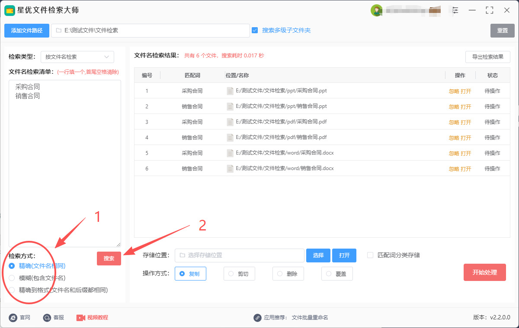Open the settings menu icon in title bar

pos(455,10)
